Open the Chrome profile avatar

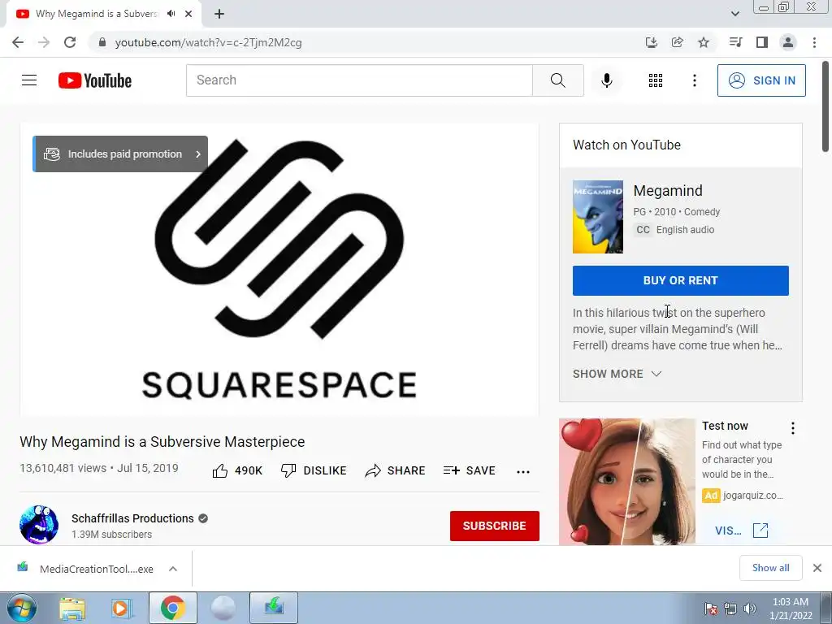788,42
